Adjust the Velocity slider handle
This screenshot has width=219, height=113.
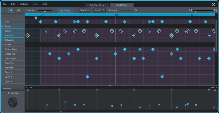point(45,11)
